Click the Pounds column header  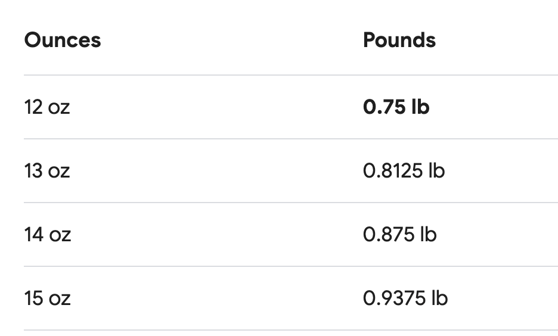click(399, 40)
